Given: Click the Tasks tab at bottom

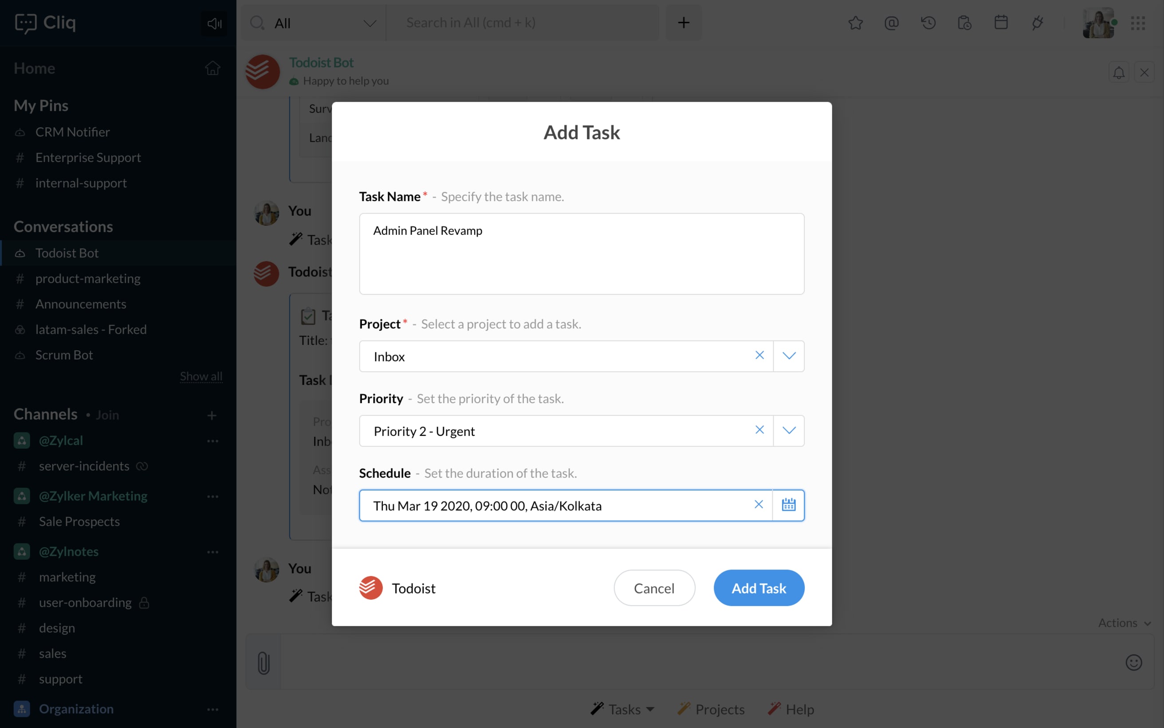Looking at the screenshot, I should [x=624, y=709].
